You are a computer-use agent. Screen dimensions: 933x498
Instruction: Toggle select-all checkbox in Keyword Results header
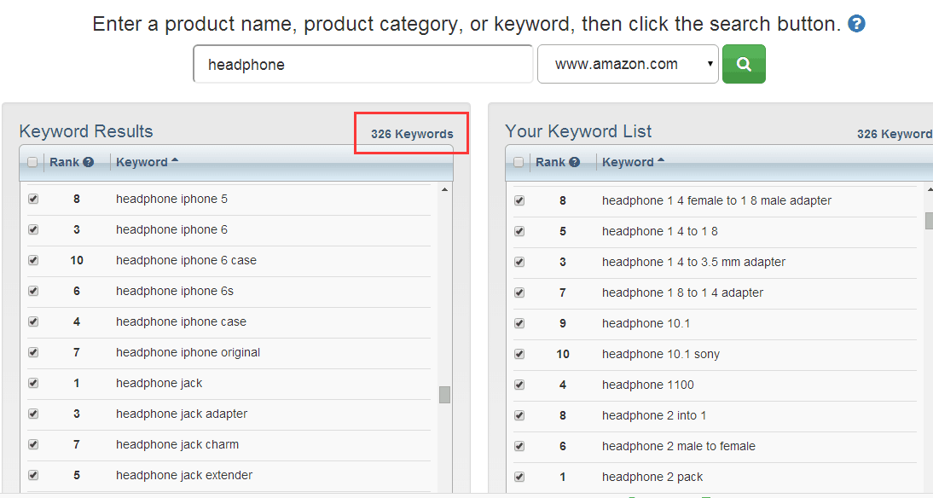[x=32, y=162]
